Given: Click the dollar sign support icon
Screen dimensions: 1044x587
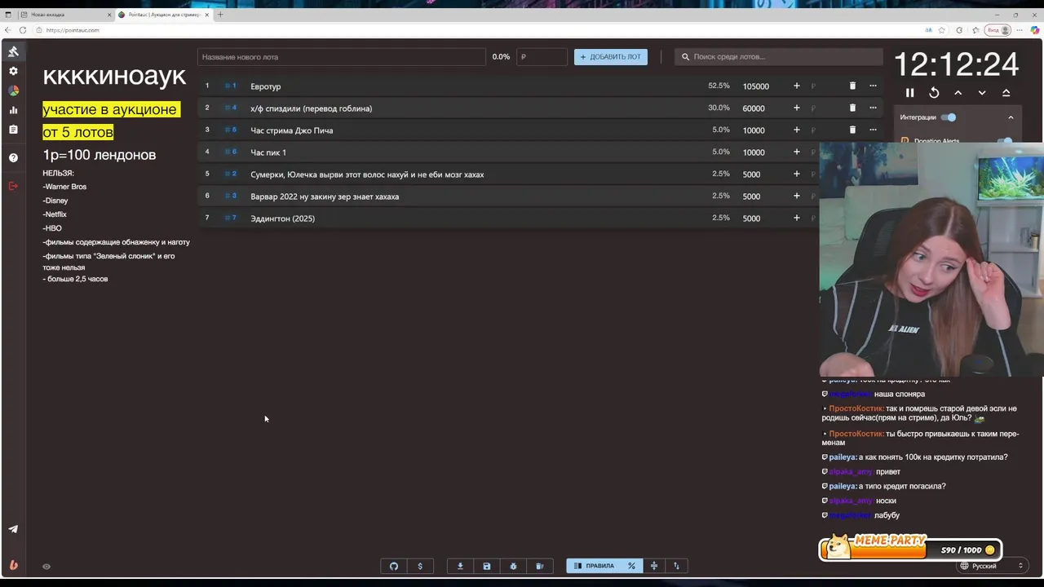Looking at the screenshot, I should [420, 566].
